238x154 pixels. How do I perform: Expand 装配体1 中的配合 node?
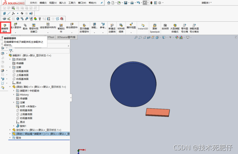(14, 91)
